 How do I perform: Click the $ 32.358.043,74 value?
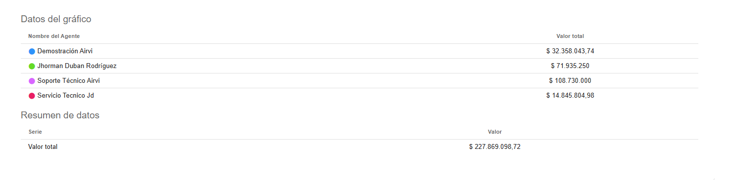[x=570, y=51]
